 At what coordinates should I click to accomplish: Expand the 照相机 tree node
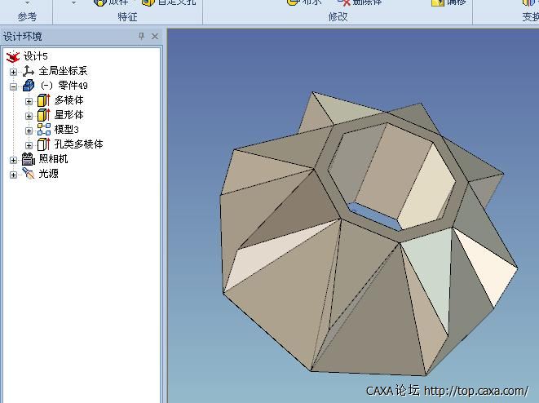[x=13, y=160]
